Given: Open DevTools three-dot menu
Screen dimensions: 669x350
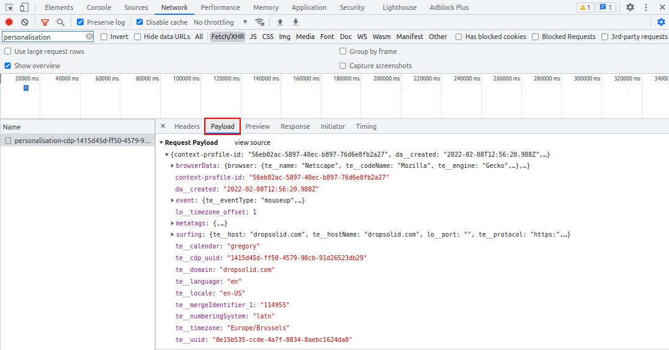Looking at the screenshot, I should click(646, 7).
